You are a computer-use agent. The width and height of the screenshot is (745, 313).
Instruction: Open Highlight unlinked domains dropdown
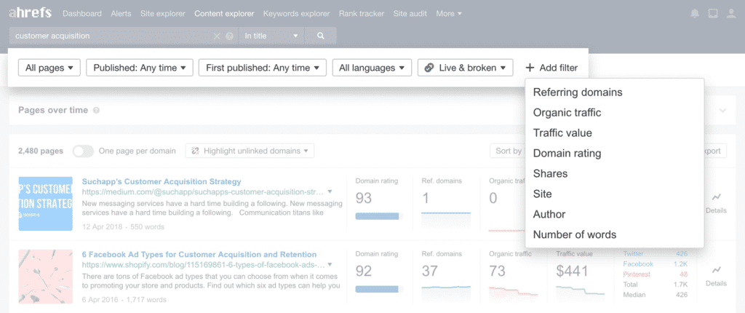[x=250, y=151]
